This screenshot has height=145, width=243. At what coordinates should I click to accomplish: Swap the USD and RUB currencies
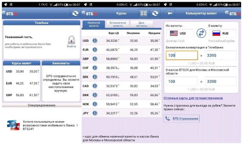point(201,33)
